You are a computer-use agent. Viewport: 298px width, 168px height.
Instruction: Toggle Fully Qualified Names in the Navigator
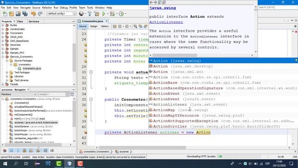point(38,150)
